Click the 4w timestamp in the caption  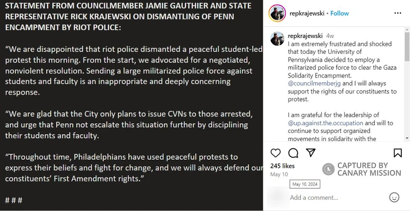point(330,36)
